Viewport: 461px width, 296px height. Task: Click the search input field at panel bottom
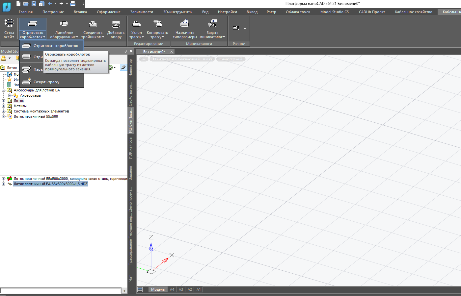click(x=61, y=291)
